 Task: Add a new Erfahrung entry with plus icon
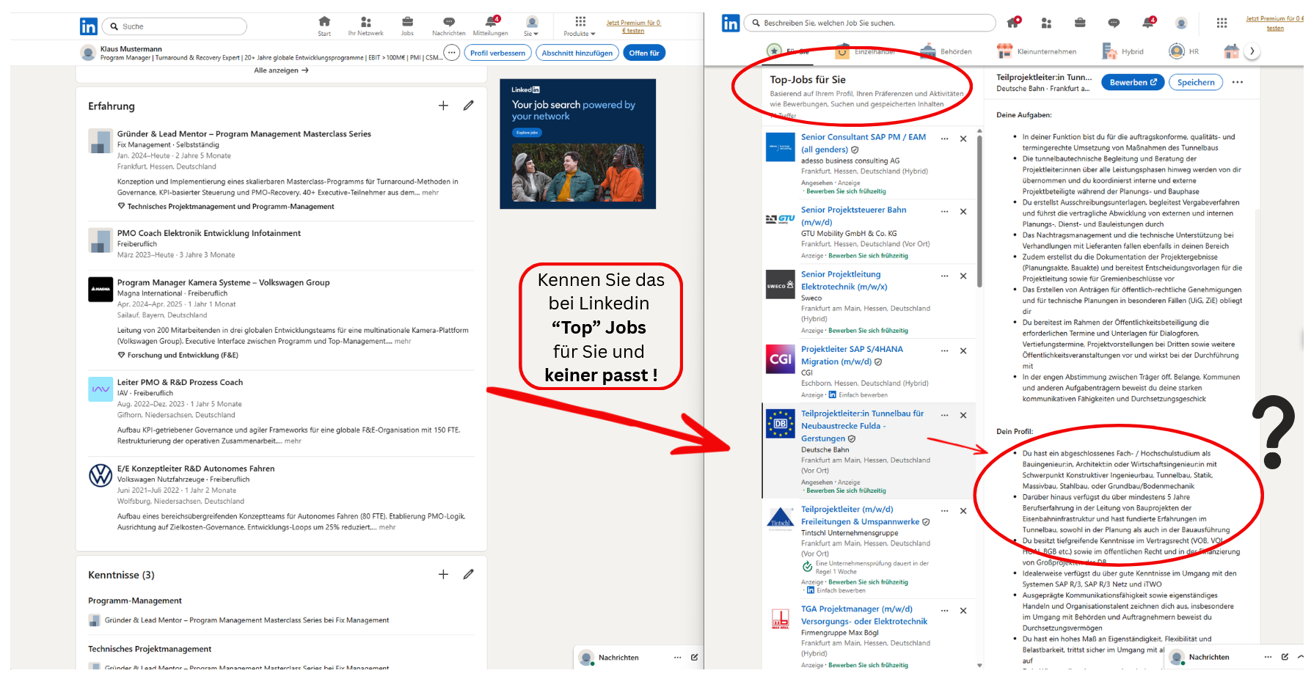click(443, 106)
